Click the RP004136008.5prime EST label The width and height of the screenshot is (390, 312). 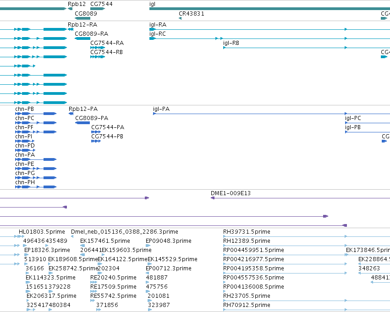click(x=253, y=287)
